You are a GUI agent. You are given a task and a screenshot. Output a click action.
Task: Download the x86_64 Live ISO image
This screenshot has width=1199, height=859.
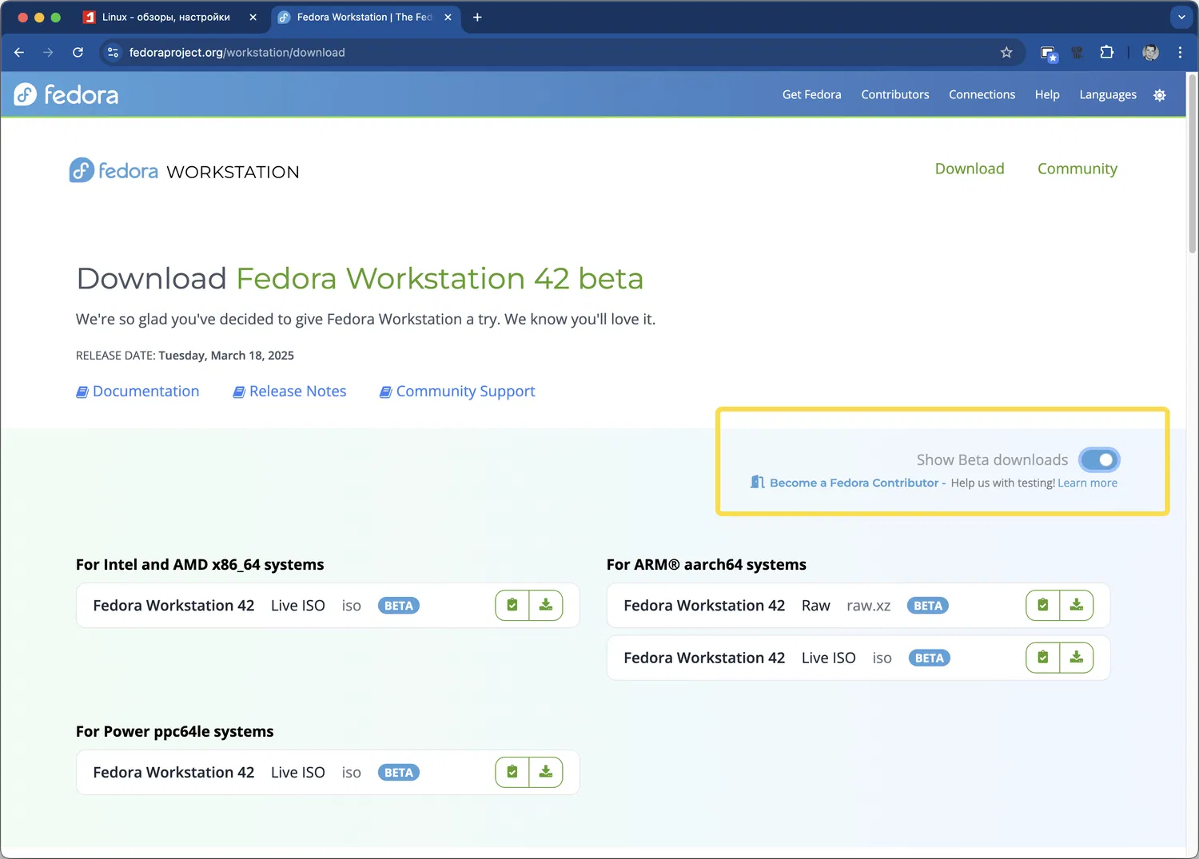(x=546, y=606)
